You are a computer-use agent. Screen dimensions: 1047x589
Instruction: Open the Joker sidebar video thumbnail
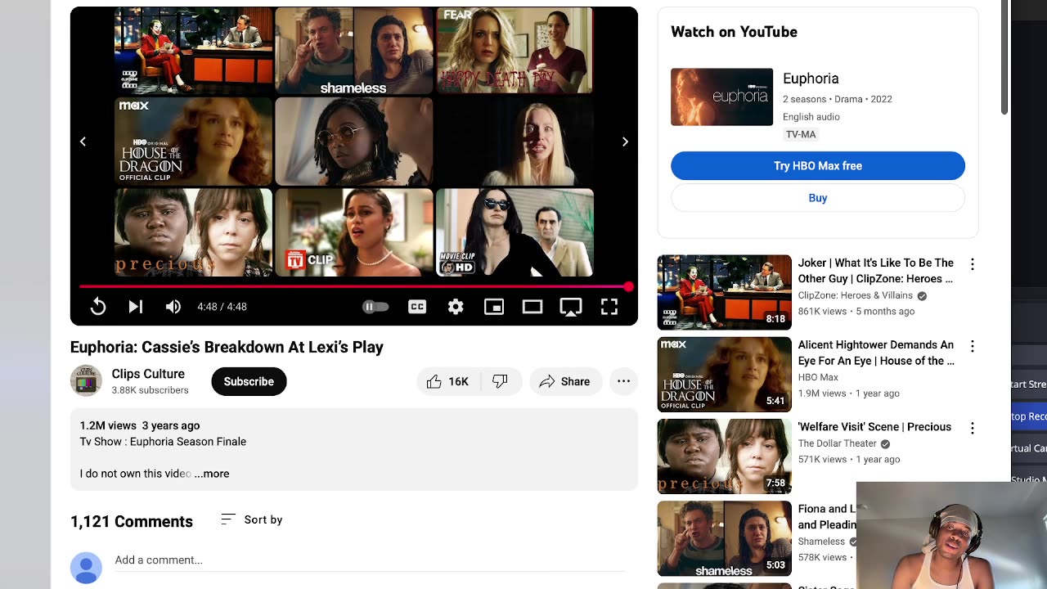[x=725, y=292]
